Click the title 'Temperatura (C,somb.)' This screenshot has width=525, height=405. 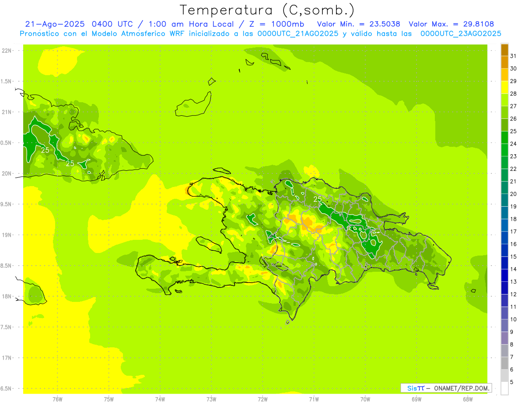coord(267,10)
